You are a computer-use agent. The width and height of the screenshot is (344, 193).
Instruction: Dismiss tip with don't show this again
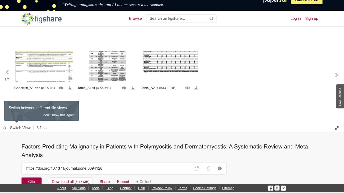pos(59,115)
